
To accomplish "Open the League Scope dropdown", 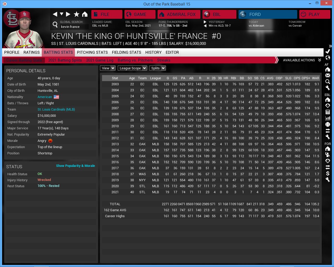I will (132, 68).
